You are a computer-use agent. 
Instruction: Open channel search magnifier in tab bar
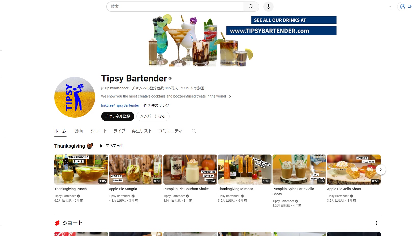[x=194, y=131]
